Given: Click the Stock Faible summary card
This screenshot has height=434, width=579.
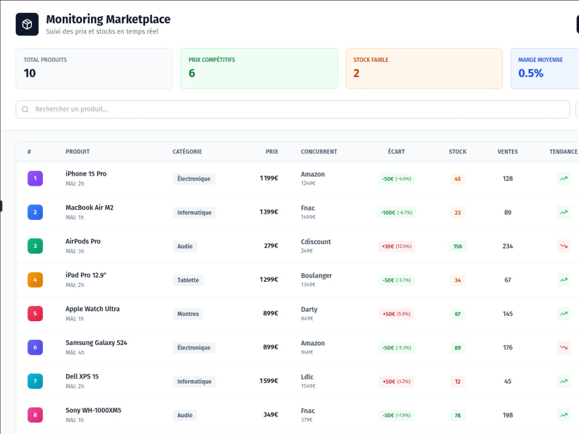Looking at the screenshot, I should tap(424, 69).
